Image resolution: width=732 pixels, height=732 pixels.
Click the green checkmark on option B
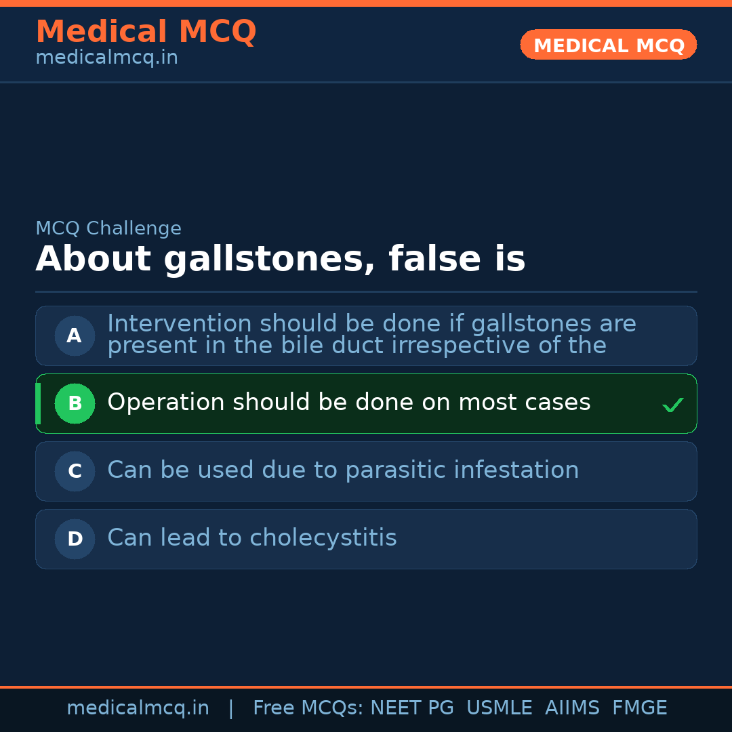tap(672, 405)
